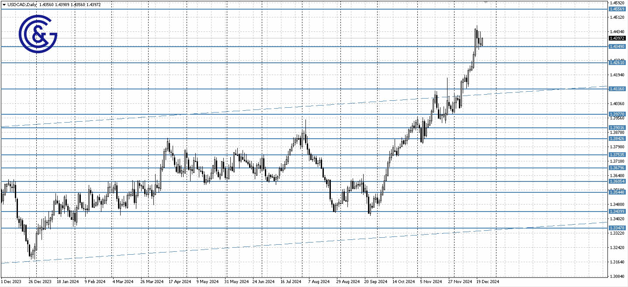
Task: Select the current price tag 1.43972
Action: 618,38
